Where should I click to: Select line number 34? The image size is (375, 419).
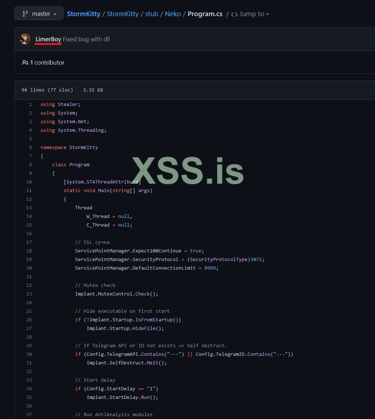(29, 389)
